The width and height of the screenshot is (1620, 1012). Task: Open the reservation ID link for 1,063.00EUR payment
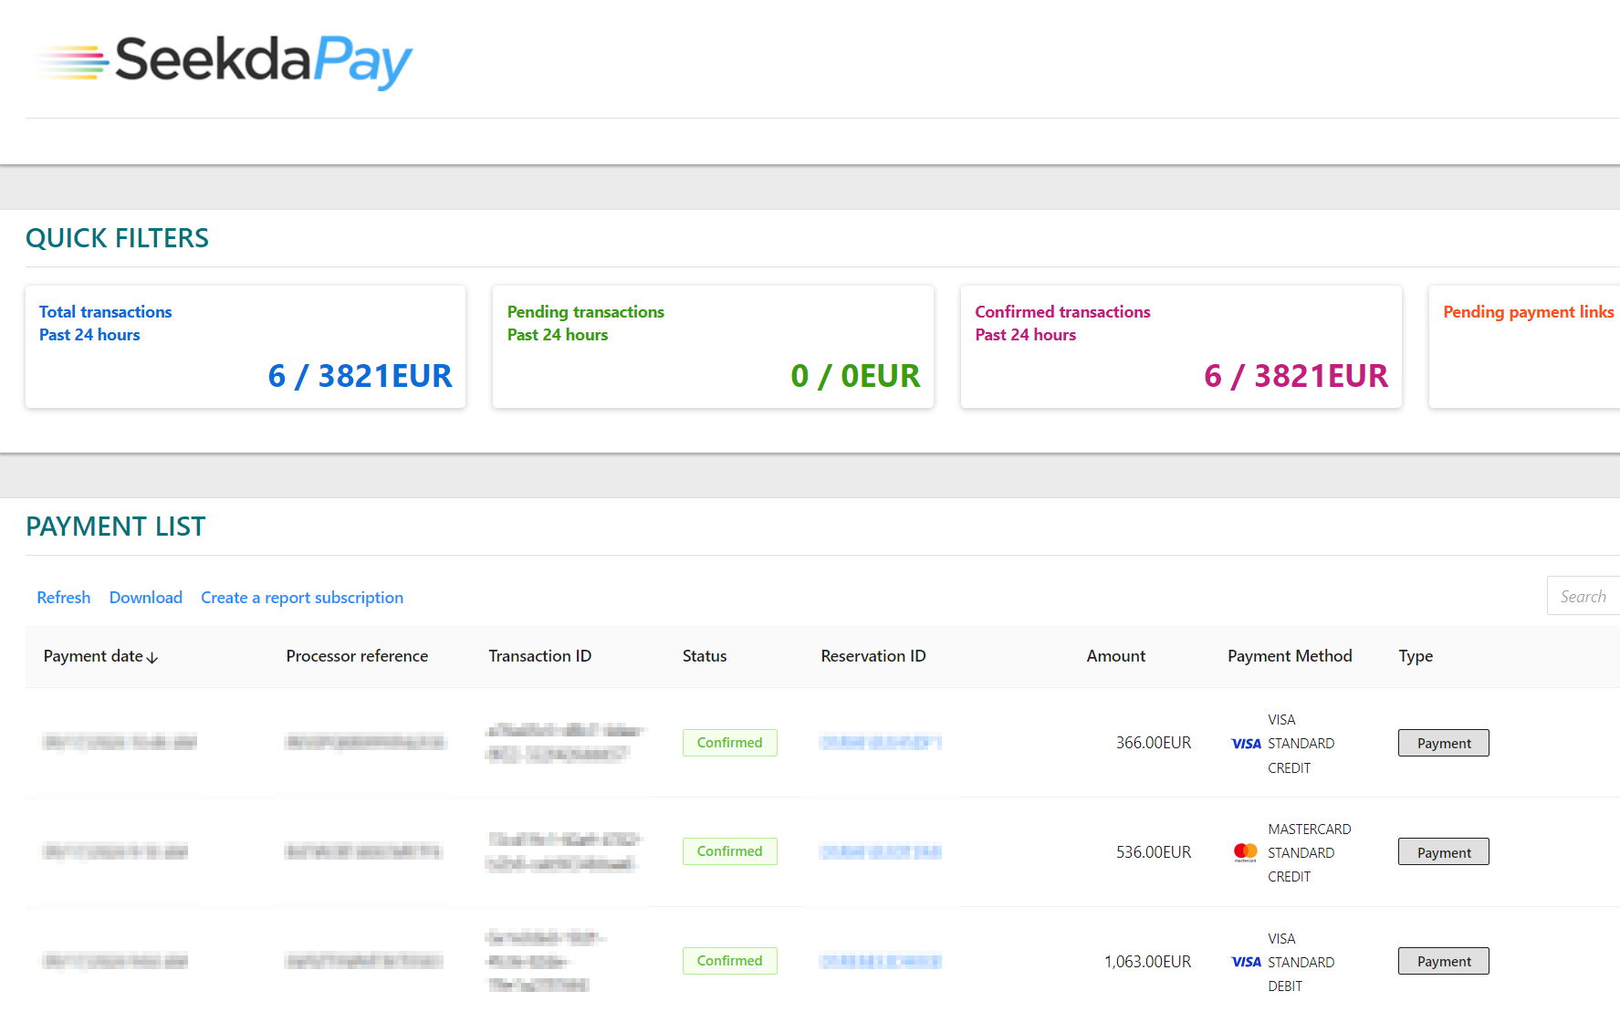[881, 962]
